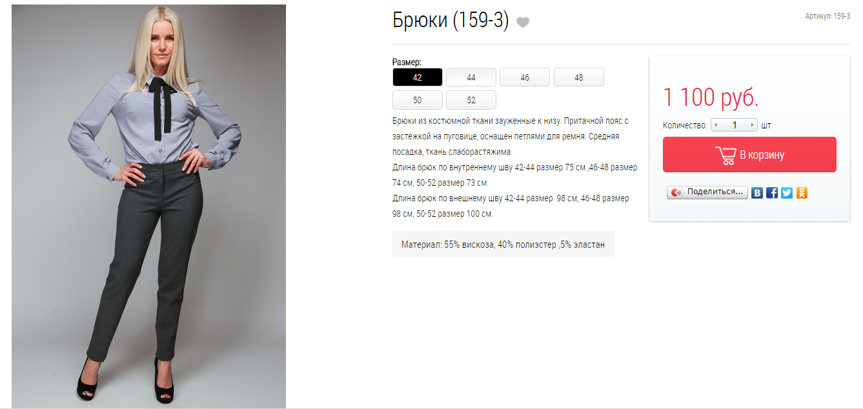Screen dimensions: 863x409
Task: Click the red speaker icon beside Поделиться
Action: coord(676,192)
